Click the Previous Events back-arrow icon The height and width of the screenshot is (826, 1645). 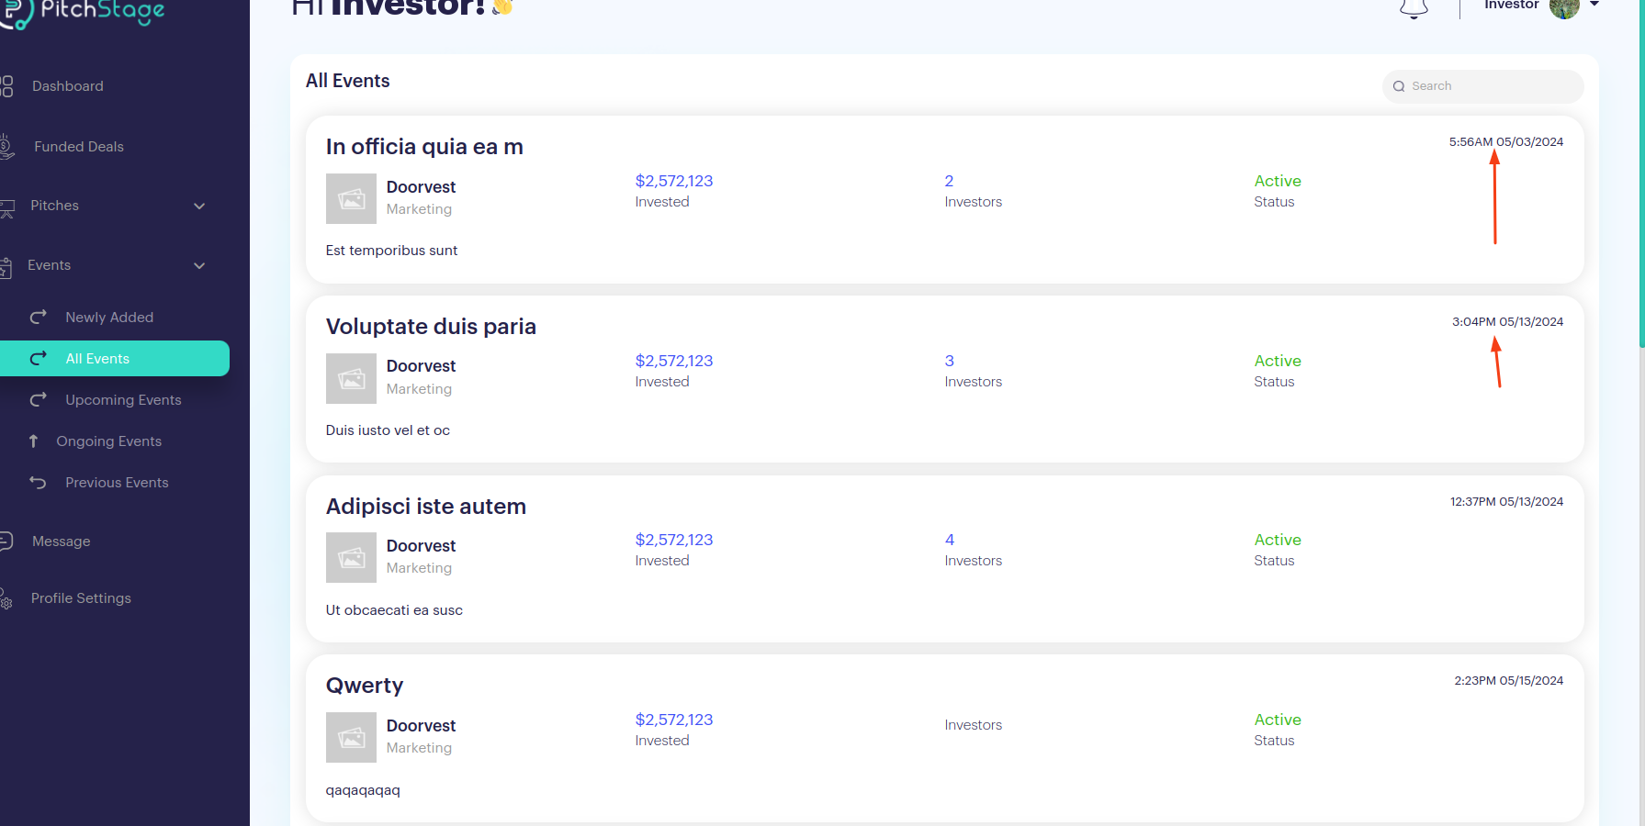click(38, 483)
